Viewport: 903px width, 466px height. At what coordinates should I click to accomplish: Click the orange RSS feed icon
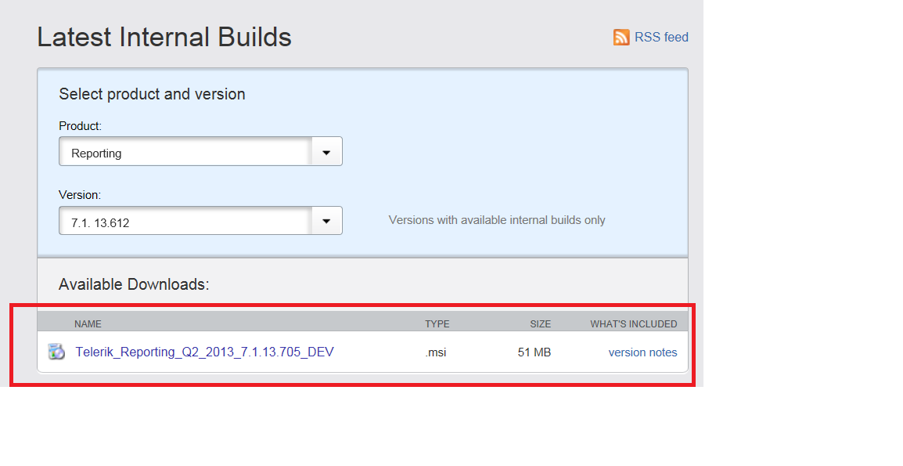621,37
